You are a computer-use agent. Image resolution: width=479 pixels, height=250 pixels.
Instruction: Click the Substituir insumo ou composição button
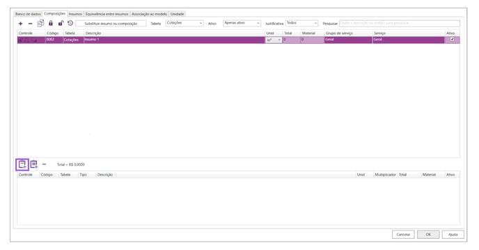[x=111, y=24]
